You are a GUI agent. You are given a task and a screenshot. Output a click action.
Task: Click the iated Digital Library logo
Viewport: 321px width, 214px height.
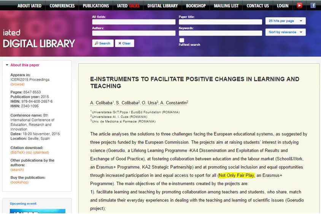coord(39,39)
